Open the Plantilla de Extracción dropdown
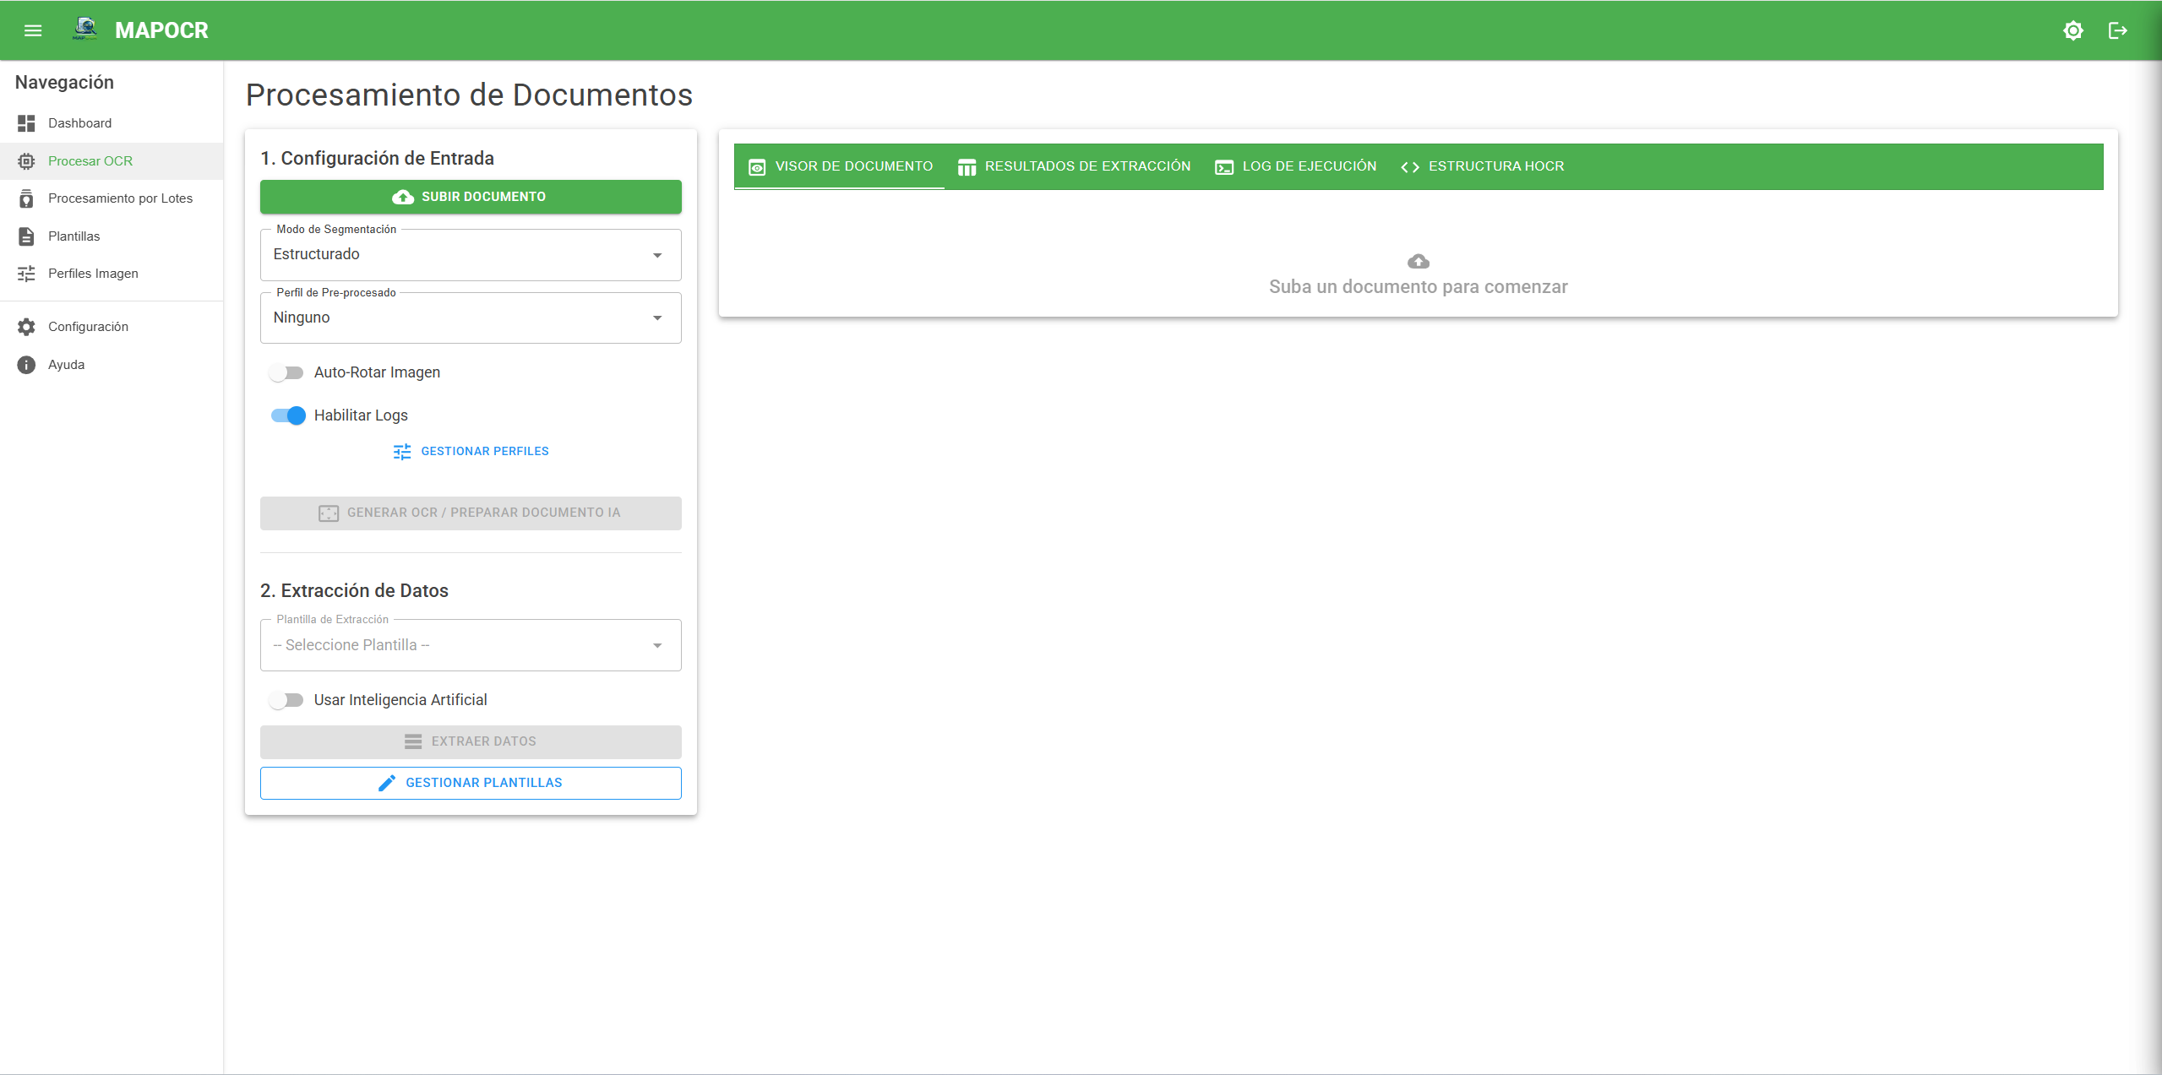This screenshot has height=1075, width=2162. (x=471, y=646)
